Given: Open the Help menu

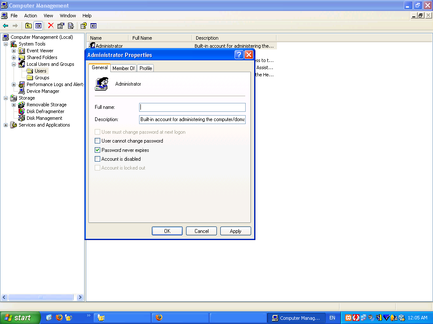Looking at the screenshot, I should click(x=87, y=16).
